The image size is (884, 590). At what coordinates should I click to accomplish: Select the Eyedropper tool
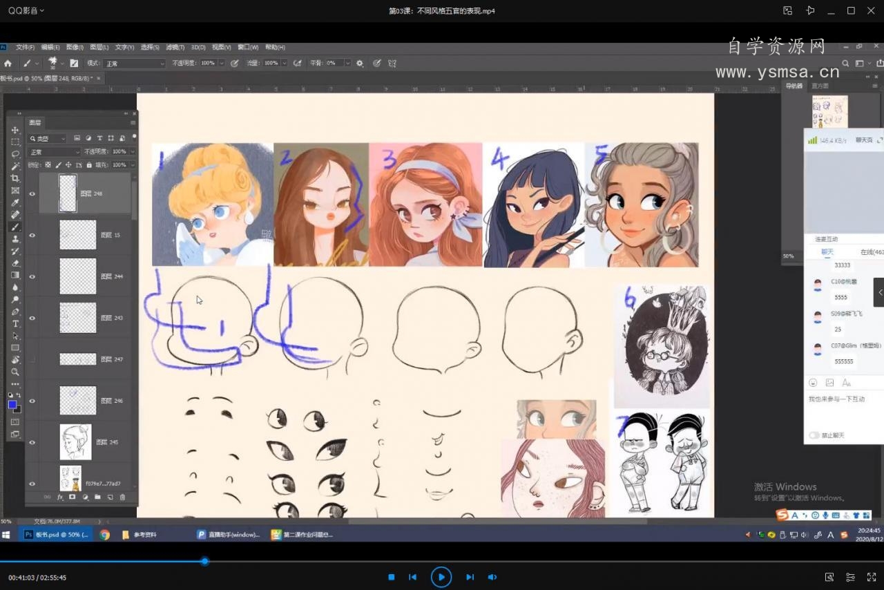point(15,202)
